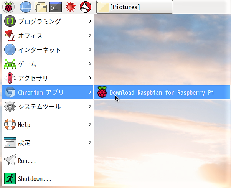Click the アクセサリ pocket knife icon
Screen dimensions: 231x188
click(10, 78)
